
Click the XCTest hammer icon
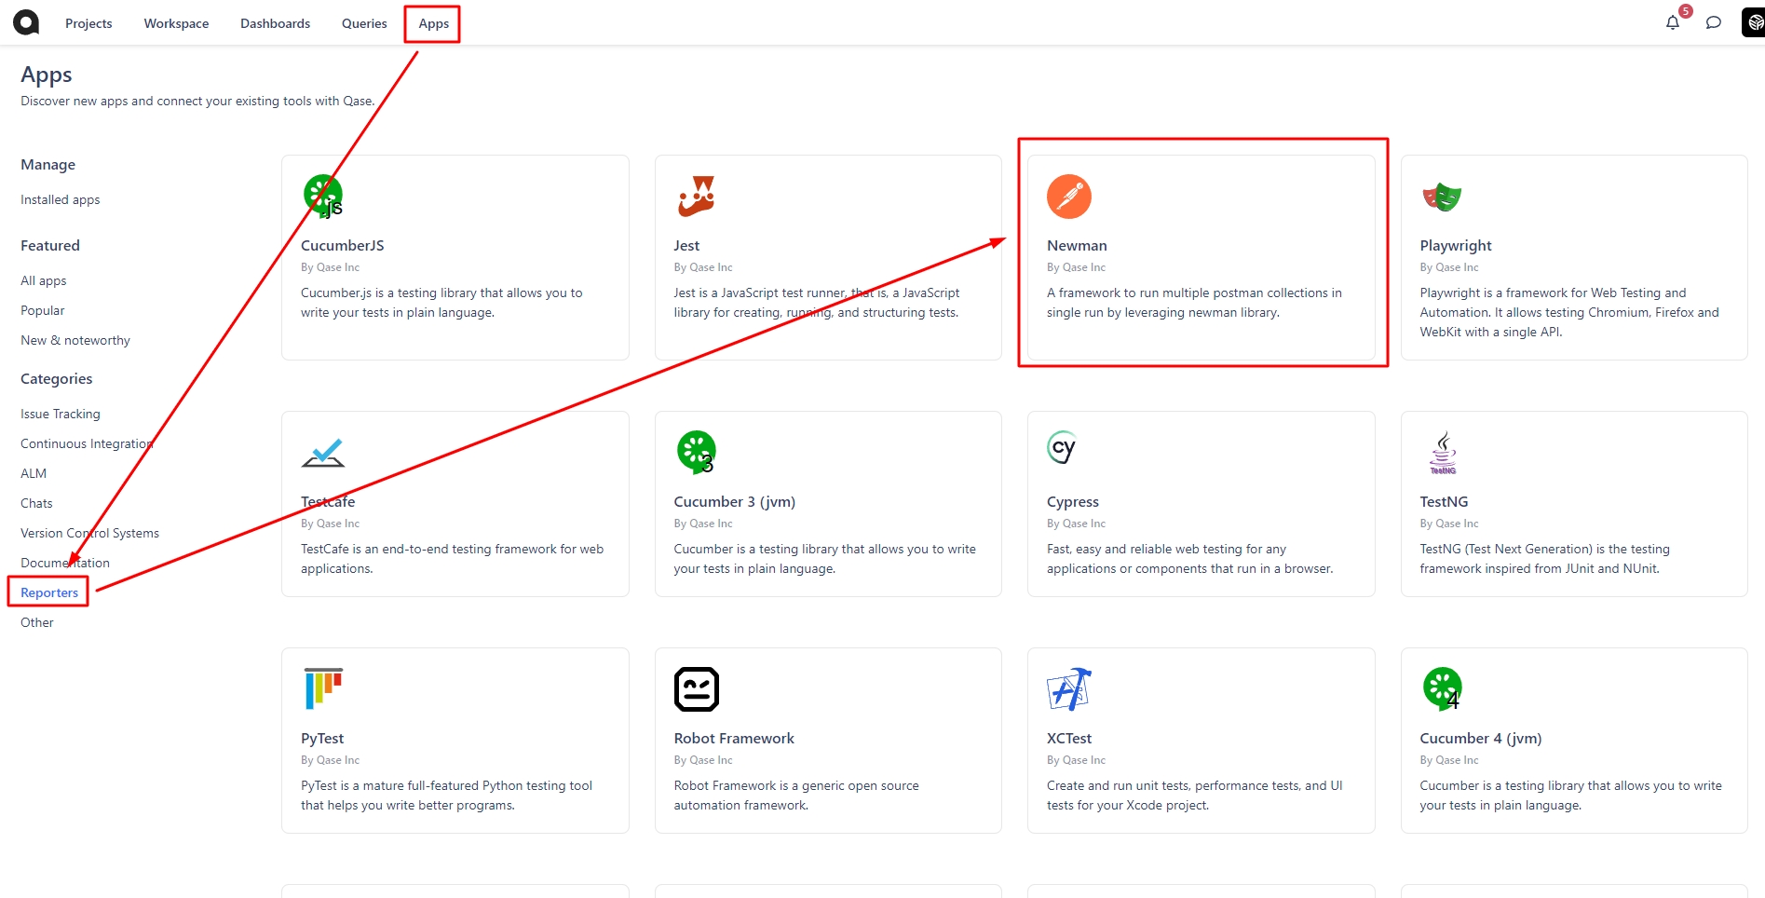[1068, 689]
